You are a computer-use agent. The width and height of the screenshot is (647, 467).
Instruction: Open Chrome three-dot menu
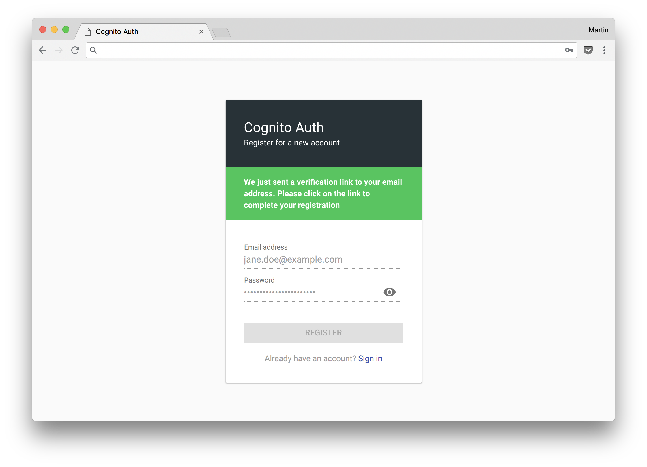click(604, 50)
